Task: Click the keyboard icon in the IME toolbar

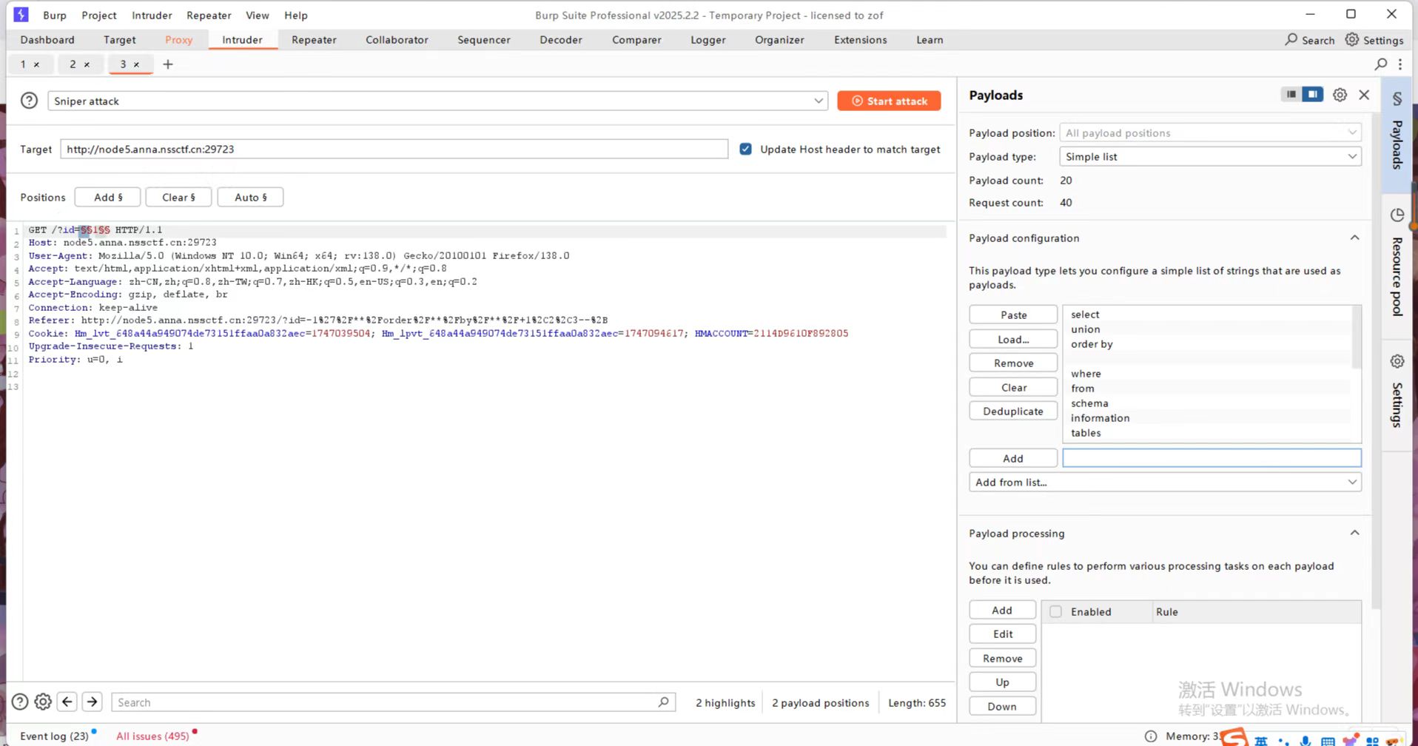Action: point(1328,741)
